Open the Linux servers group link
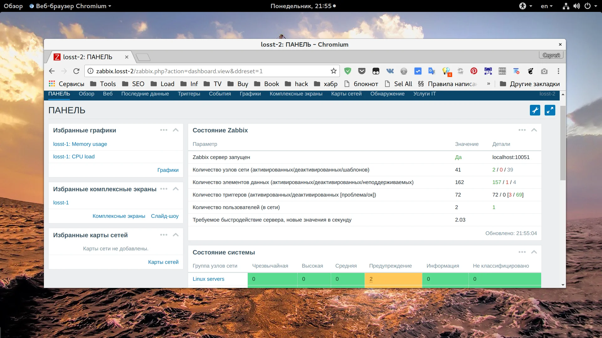The width and height of the screenshot is (602, 338). coord(208,279)
